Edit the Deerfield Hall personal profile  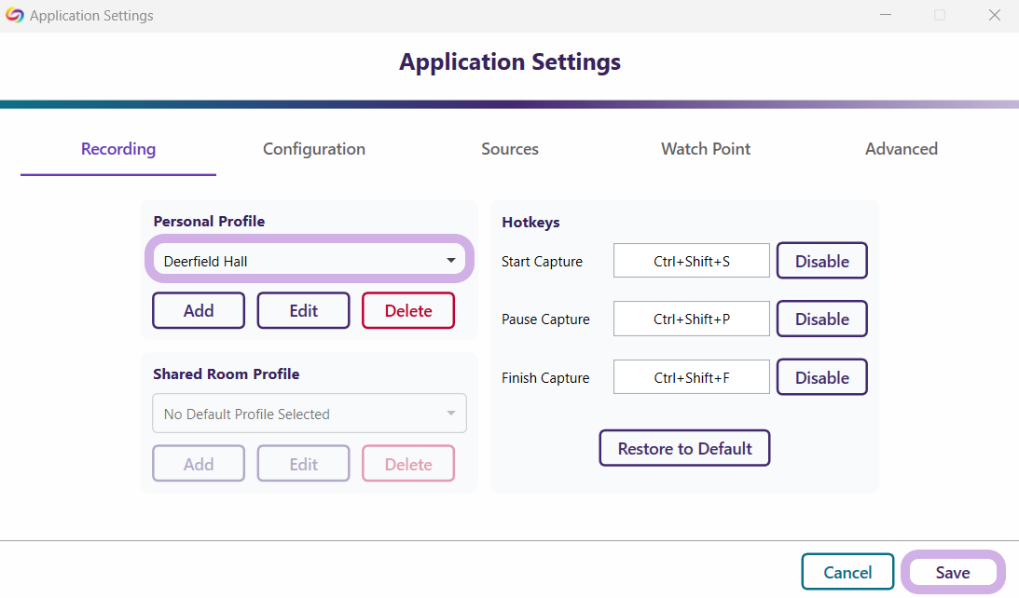(304, 311)
